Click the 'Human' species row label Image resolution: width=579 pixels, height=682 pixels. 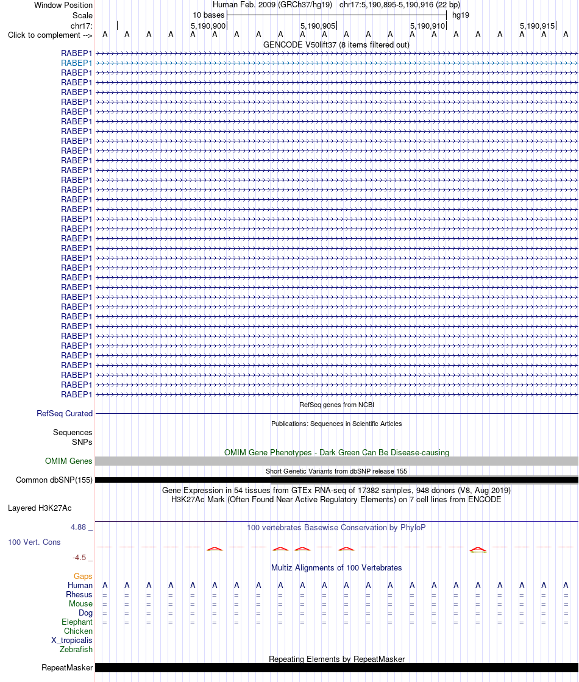click(x=80, y=586)
